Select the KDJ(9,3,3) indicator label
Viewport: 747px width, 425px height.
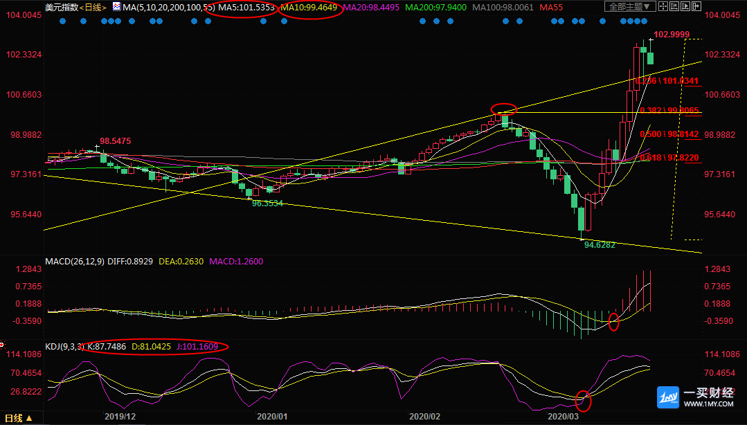point(65,346)
